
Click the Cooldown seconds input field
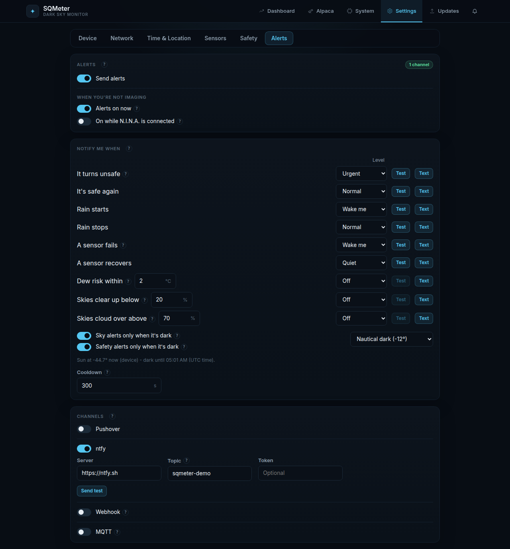coord(119,386)
